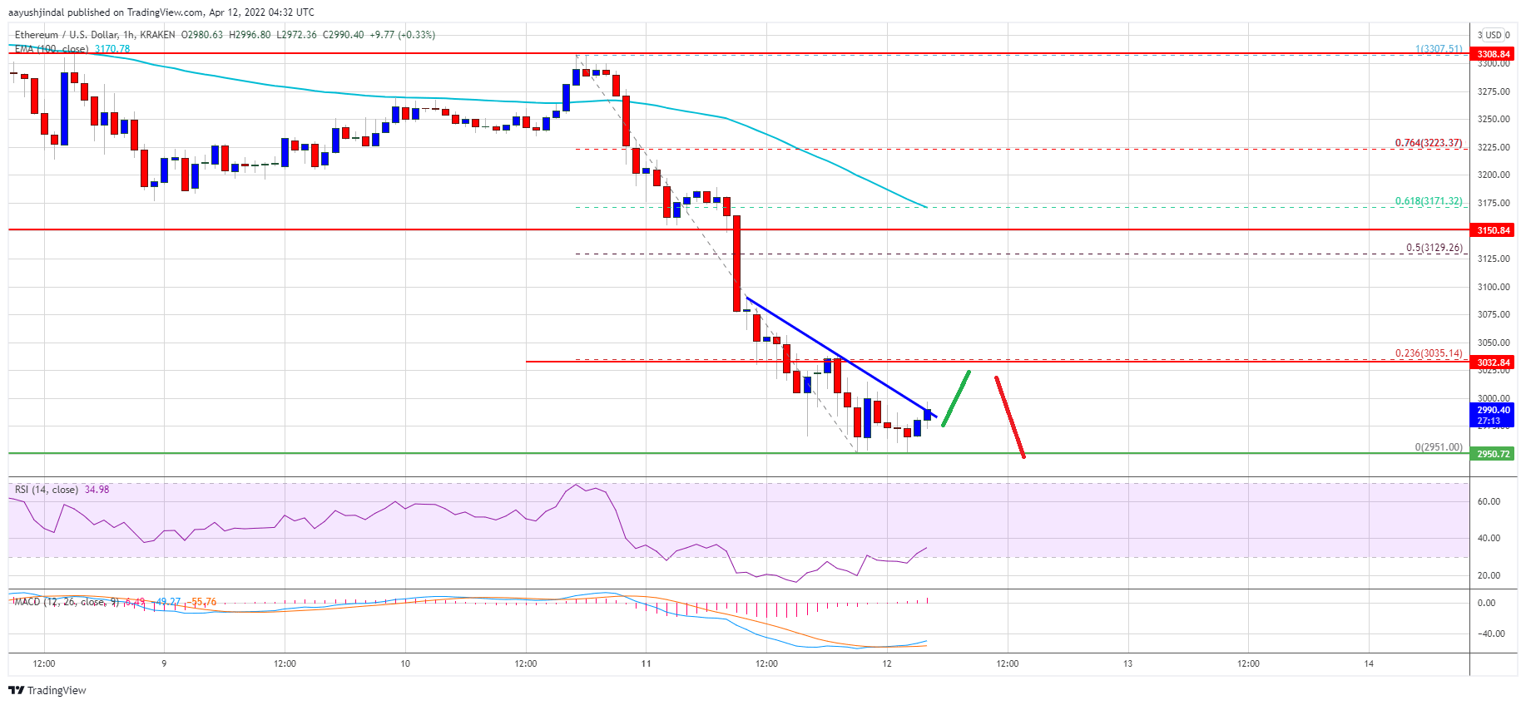Click the blue descending trend line
The image size is (1526, 705).
coord(840,357)
